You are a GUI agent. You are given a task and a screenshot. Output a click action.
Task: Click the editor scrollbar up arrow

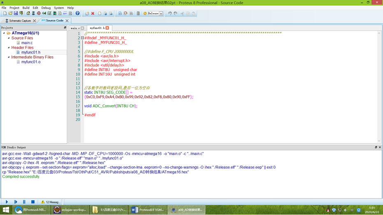(379, 33)
